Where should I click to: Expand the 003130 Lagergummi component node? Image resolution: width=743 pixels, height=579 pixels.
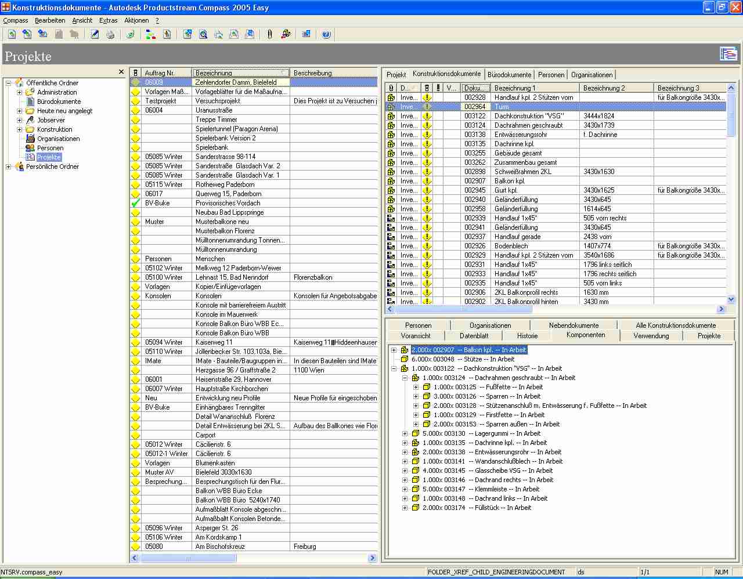pos(405,433)
